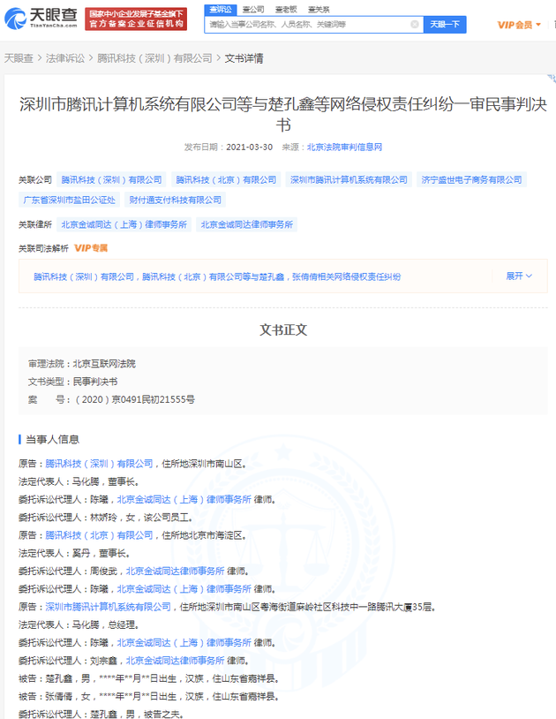This screenshot has width=556, height=719.
Task: Click the red official credit agency badge
Action: click(136, 19)
